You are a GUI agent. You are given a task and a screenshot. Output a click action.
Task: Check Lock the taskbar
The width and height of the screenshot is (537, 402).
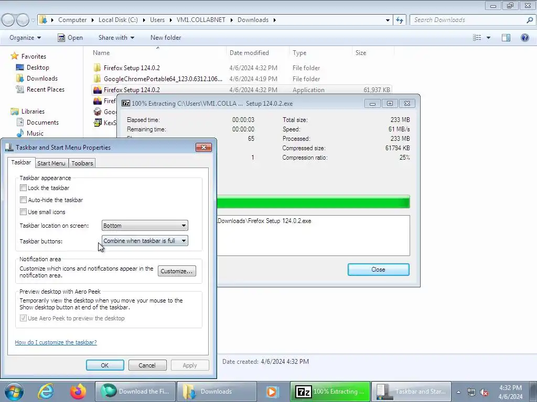(23, 188)
